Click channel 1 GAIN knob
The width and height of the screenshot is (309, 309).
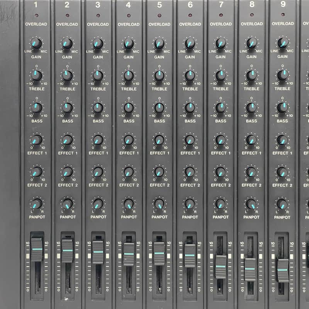[36, 43]
